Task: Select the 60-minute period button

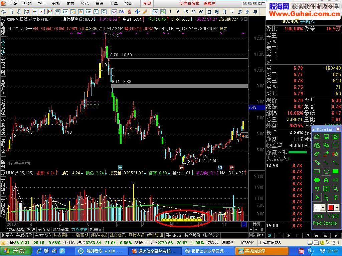Action: click(201, 12)
